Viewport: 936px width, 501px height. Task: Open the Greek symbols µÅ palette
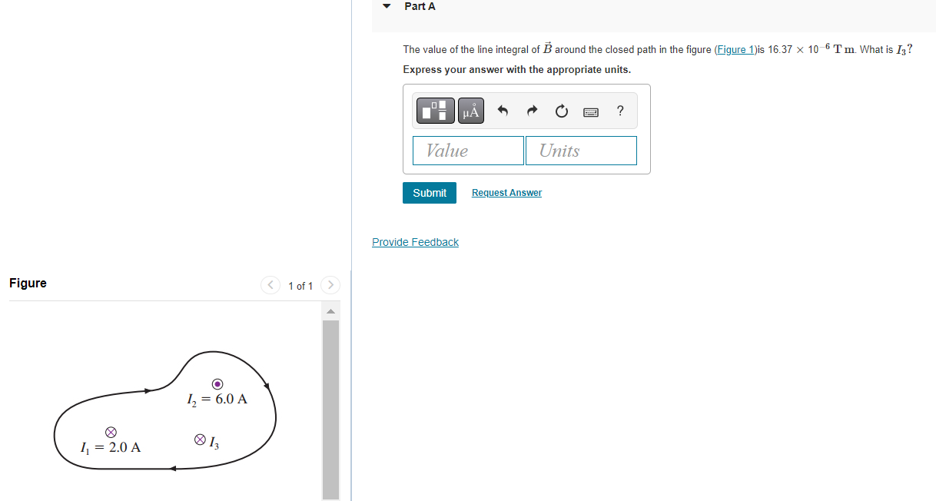coord(471,111)
